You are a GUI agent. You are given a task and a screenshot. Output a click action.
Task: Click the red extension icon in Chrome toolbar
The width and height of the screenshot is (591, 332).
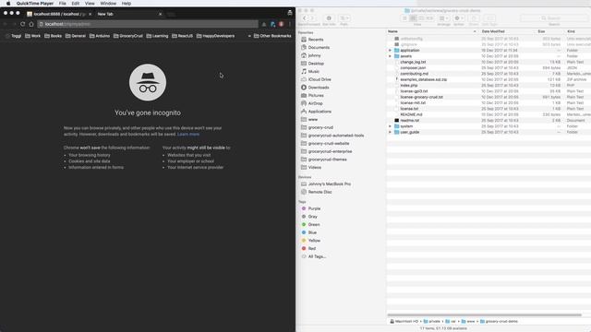pos(281,24)
